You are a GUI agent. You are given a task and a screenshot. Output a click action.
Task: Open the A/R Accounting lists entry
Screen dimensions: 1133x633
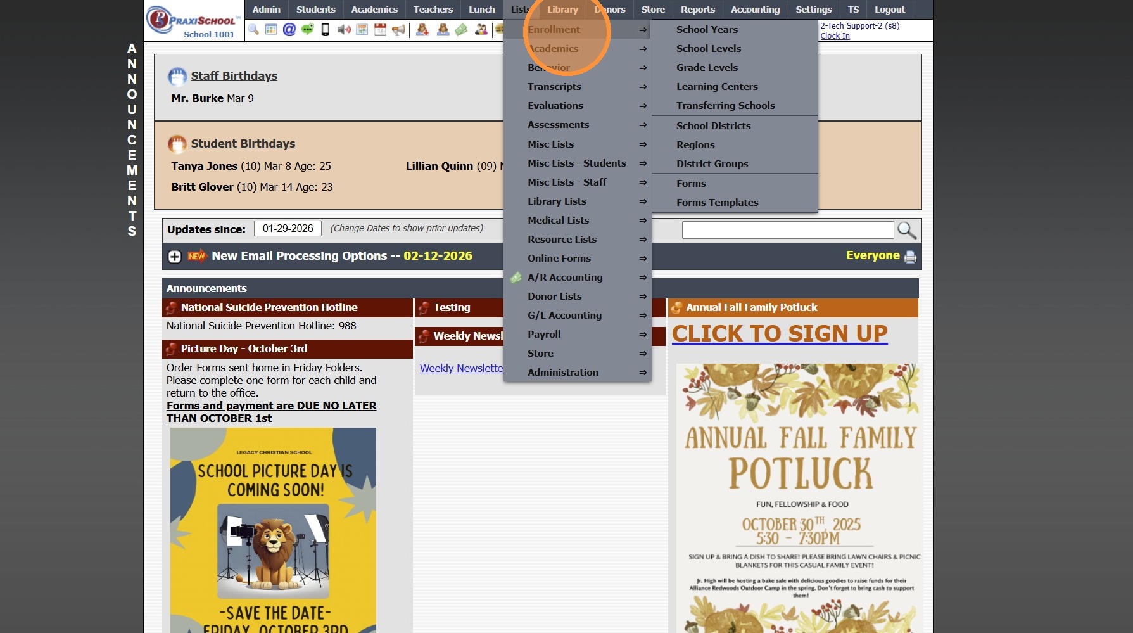578,278
